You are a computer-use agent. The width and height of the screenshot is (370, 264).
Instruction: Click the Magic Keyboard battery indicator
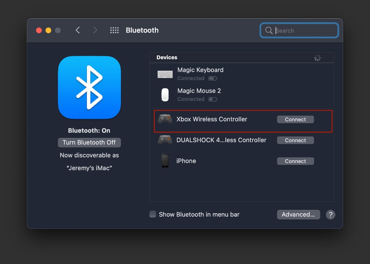(x=213, y=78)
